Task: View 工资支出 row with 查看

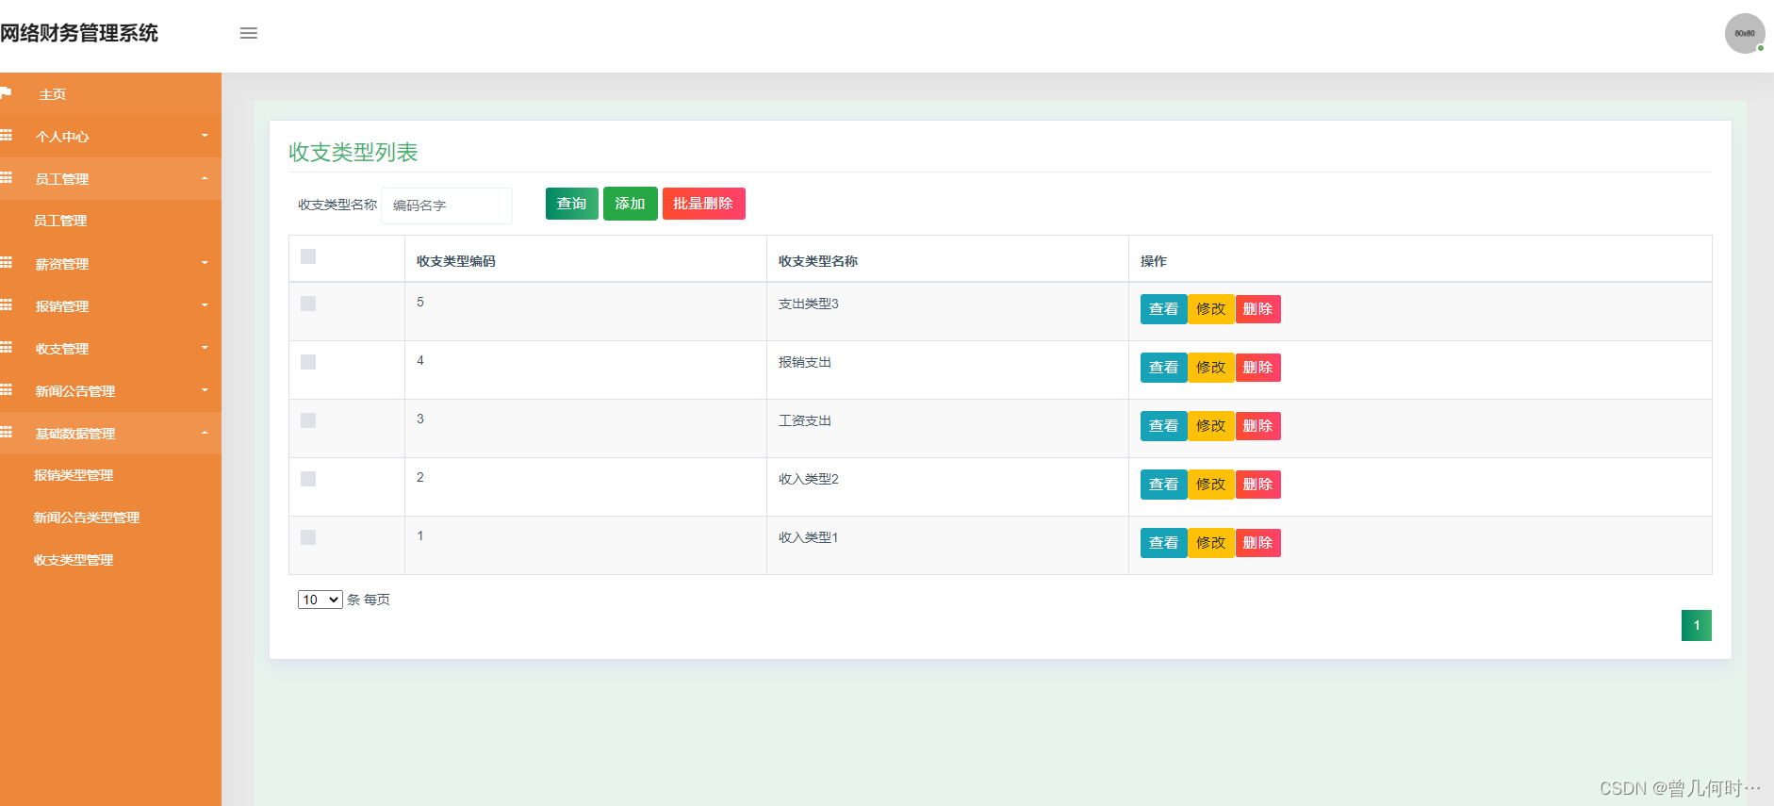Action: pyautogui.click(x=1163, y=426)
